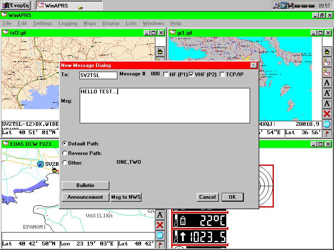Click the Msg to NWS button
Screen dimensions: 334x250
126,197
